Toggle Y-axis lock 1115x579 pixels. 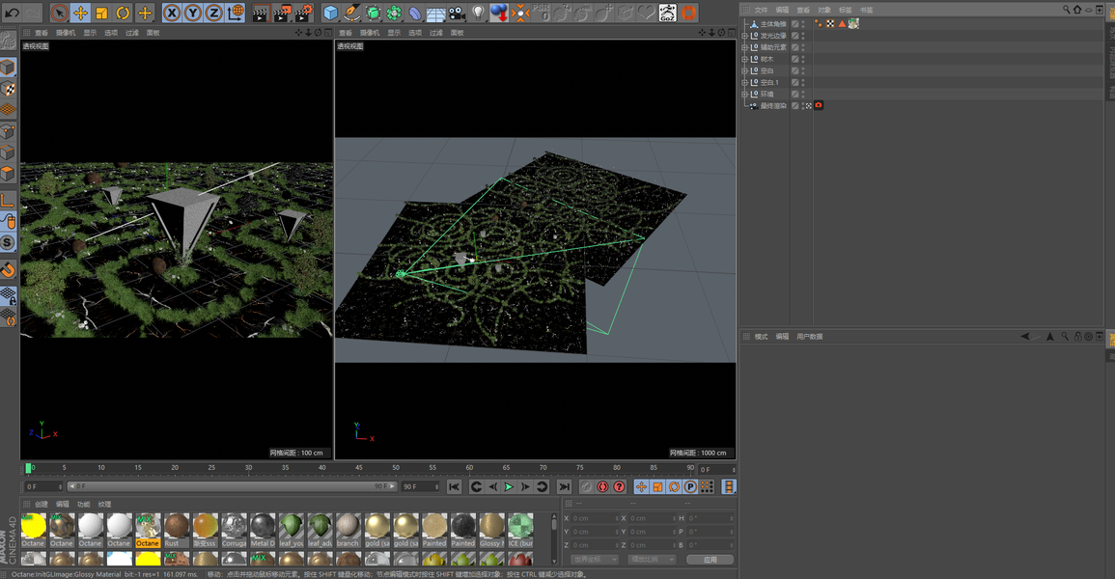(x=193, y=13)
